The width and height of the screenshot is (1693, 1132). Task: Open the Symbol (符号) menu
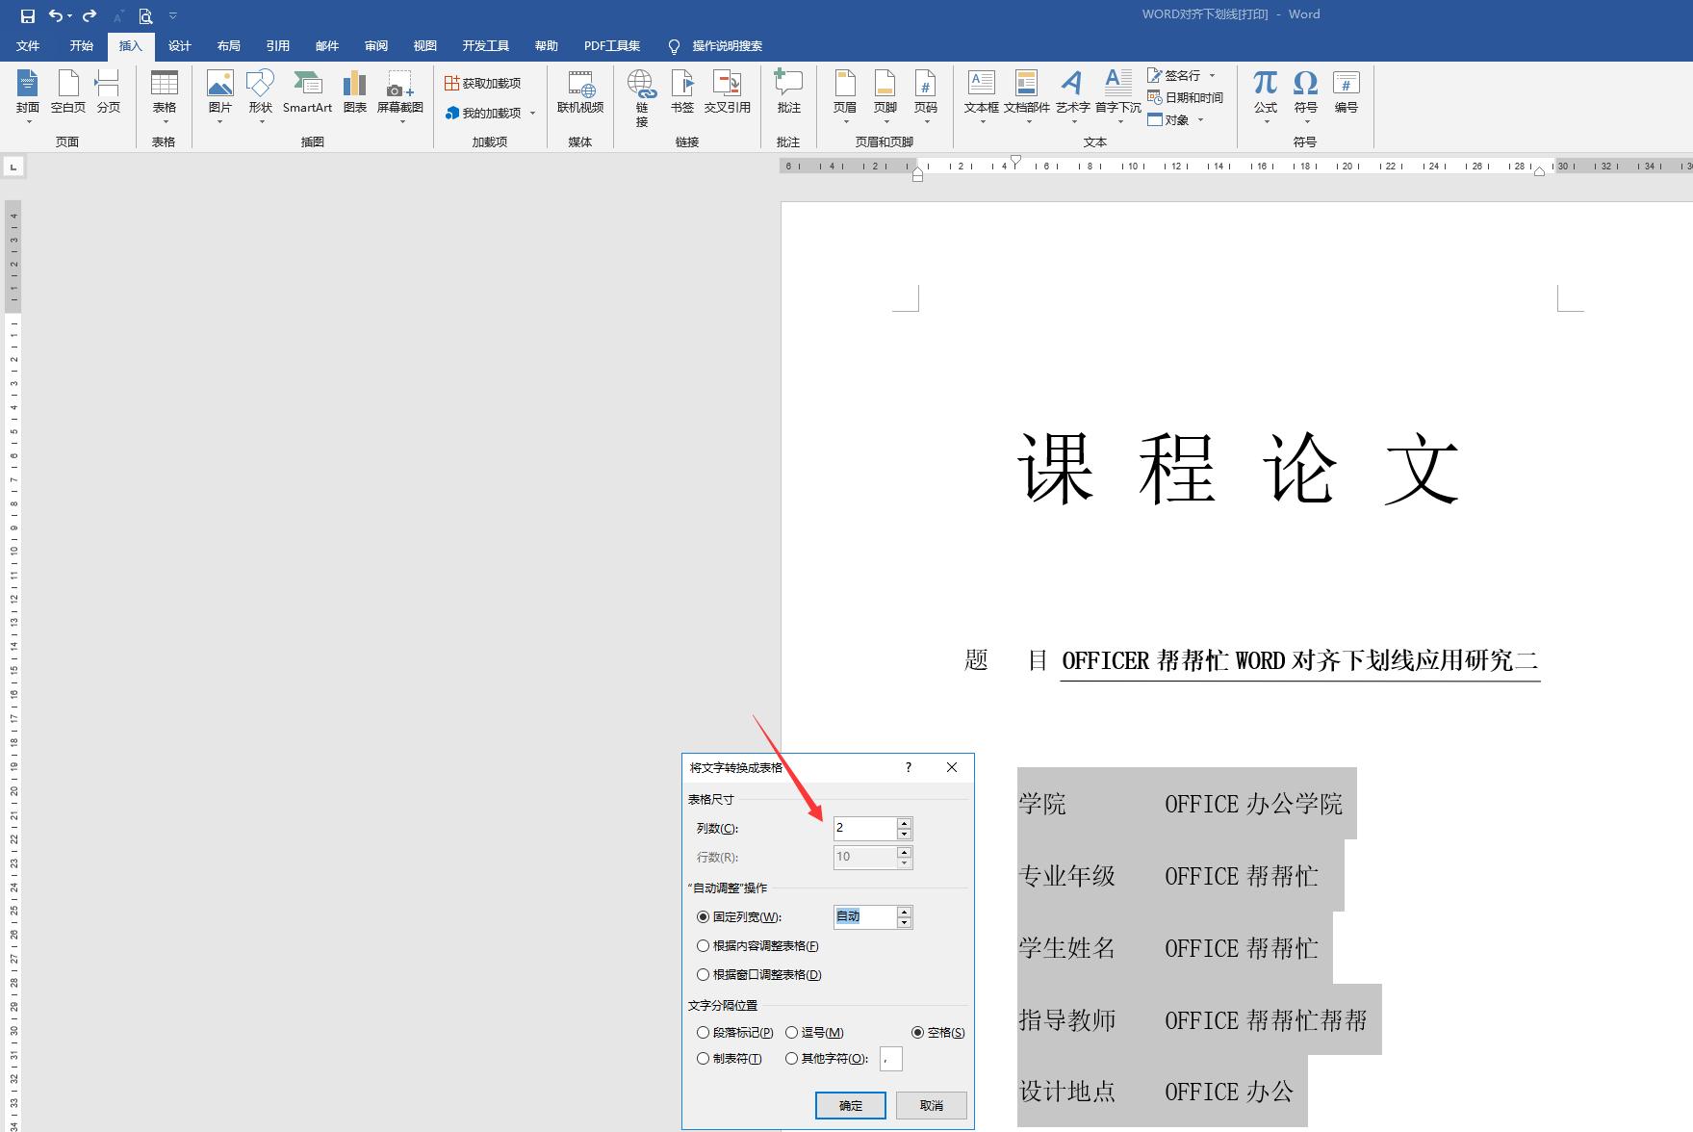click(x=1306, y=96)
